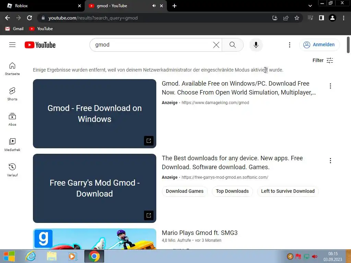The height and width of the screenshot is (263, 351).
Task: Open Mediathek in the sidebar
Action: point(12,145)
